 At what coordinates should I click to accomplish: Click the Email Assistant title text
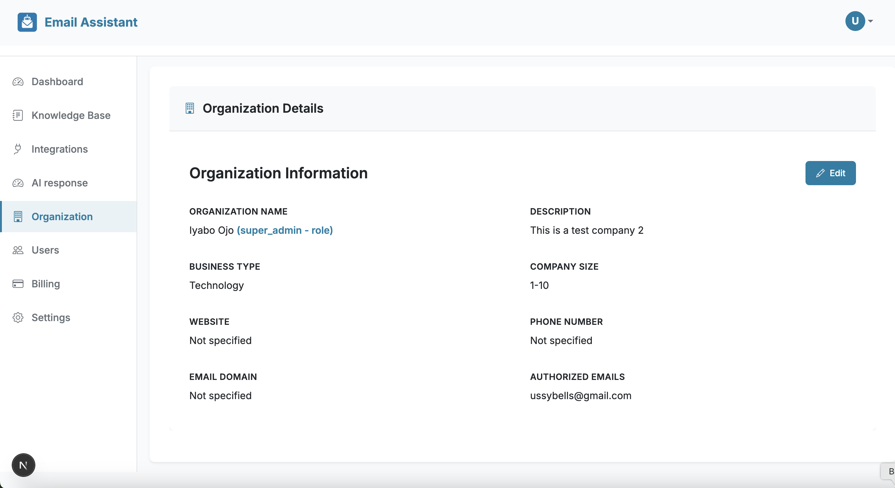(x=91, y=22)
